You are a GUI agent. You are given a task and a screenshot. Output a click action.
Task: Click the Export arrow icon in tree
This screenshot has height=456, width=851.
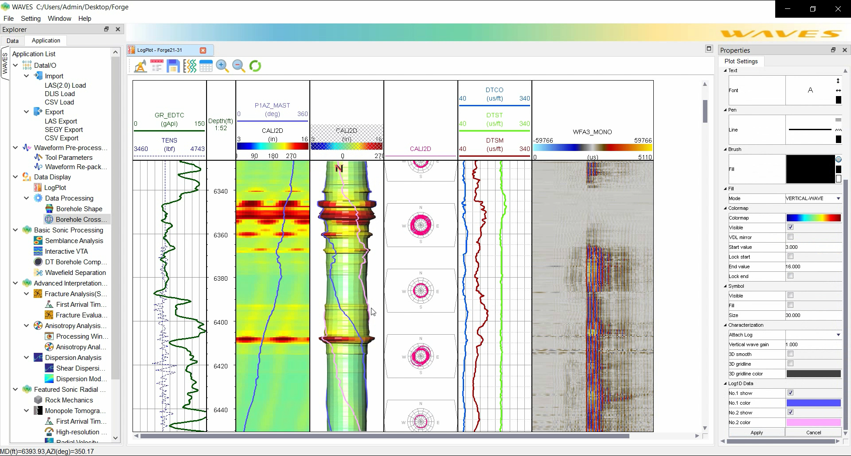click(38, 112)
